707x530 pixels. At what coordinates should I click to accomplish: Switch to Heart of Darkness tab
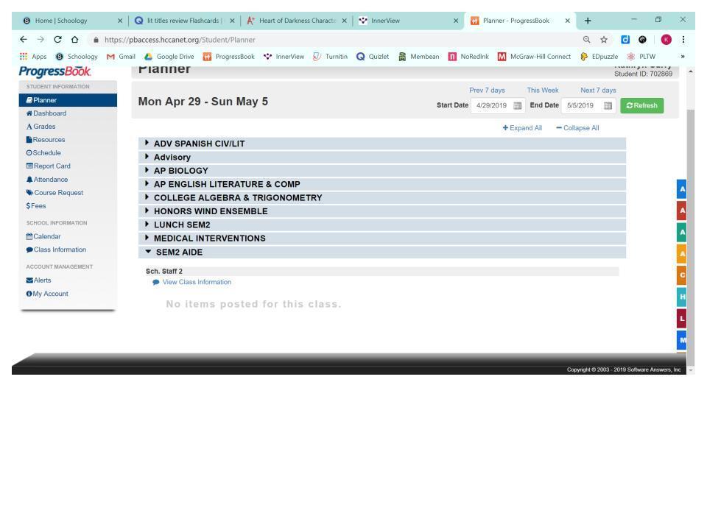pyautogui.click(x=297, y=21)
